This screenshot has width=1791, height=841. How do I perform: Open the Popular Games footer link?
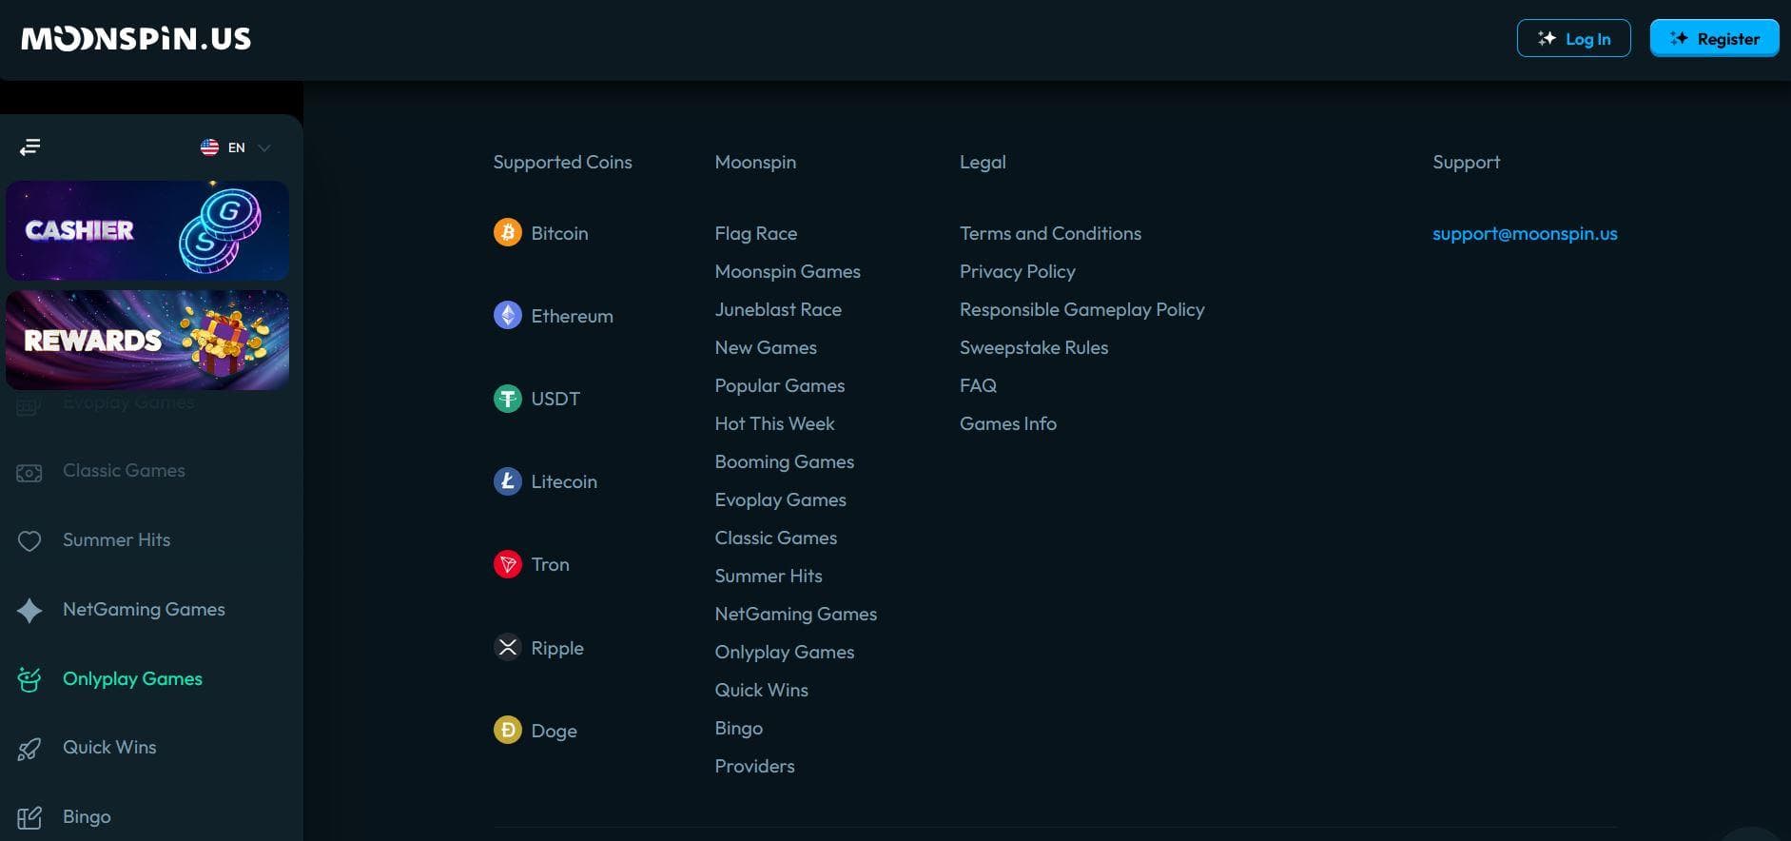[x=779, y=385]
